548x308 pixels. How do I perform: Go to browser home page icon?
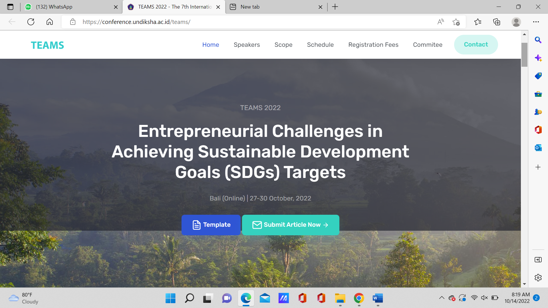click(50, 22)
